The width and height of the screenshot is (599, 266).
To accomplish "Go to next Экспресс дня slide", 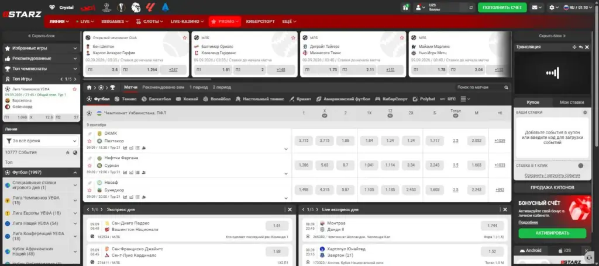I will click(x=102, y=209).
